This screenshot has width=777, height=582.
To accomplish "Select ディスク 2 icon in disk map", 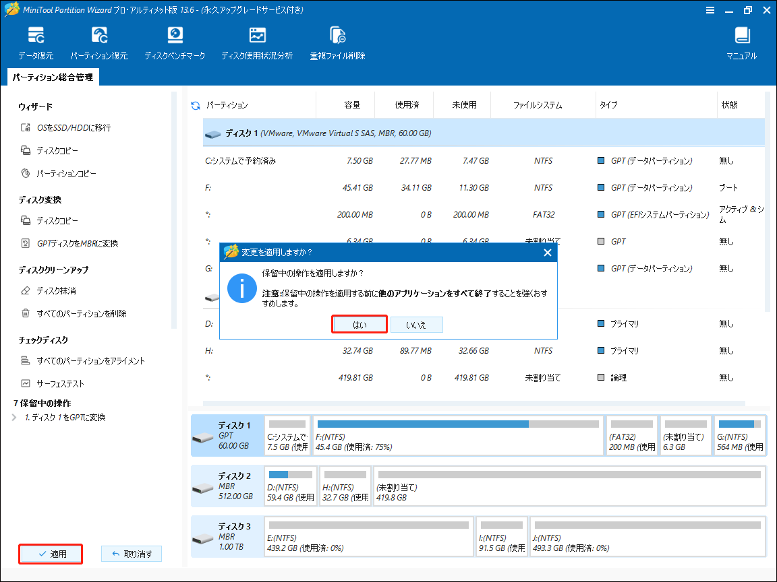I will pos(202,488).
